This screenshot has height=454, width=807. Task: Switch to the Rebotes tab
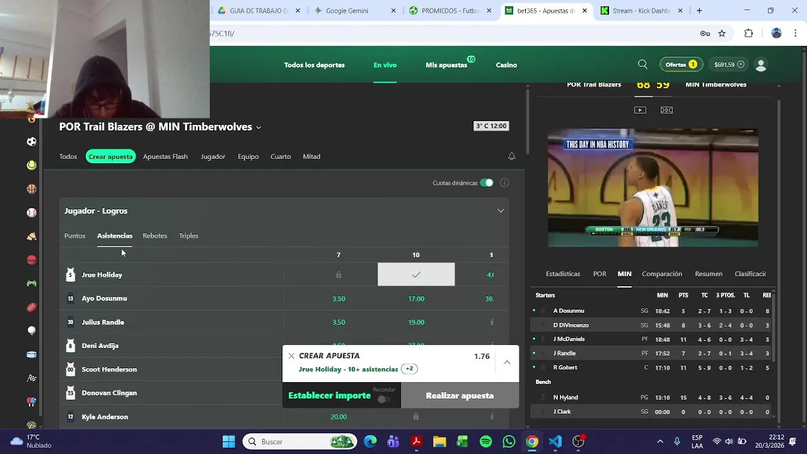point(155,236)
